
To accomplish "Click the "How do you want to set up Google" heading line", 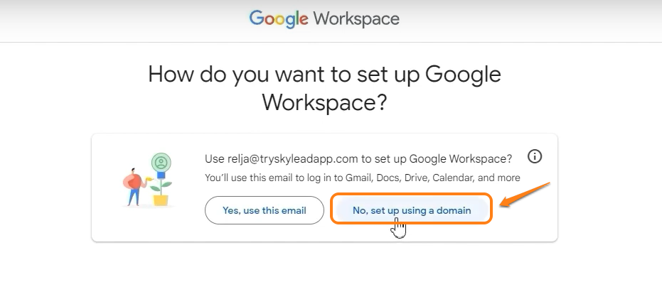I will 324,75.
